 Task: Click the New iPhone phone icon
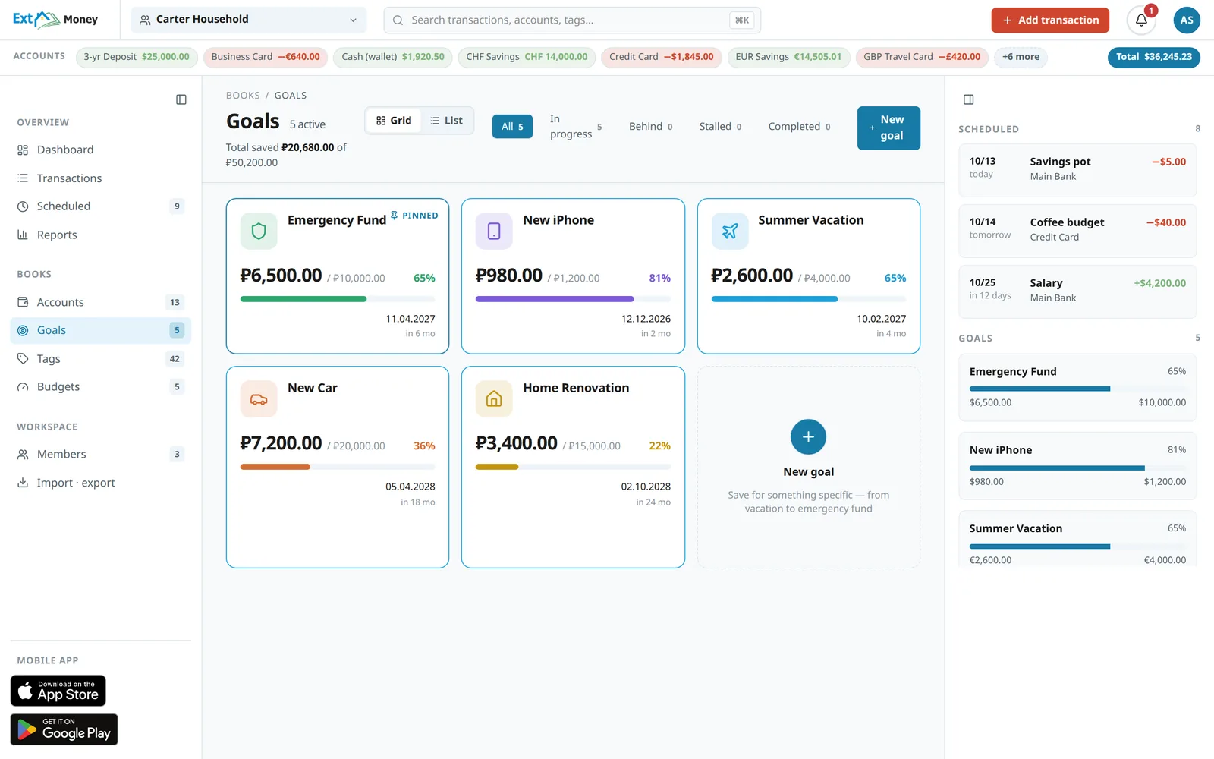[x=494, y=231]
